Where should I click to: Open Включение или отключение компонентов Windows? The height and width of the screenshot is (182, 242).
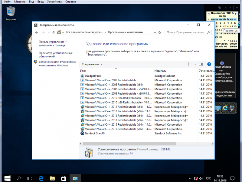pyautogui.click(x=57, y=63)
